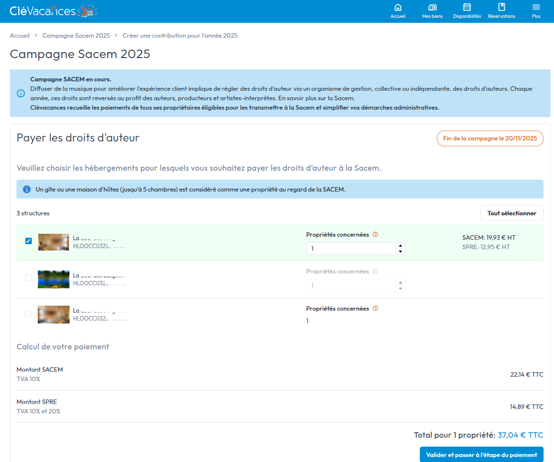Open the second structure's landscape thumbnail
Image resolution: width=554 pixels, height=462 pixels.
tap(53, 279)
